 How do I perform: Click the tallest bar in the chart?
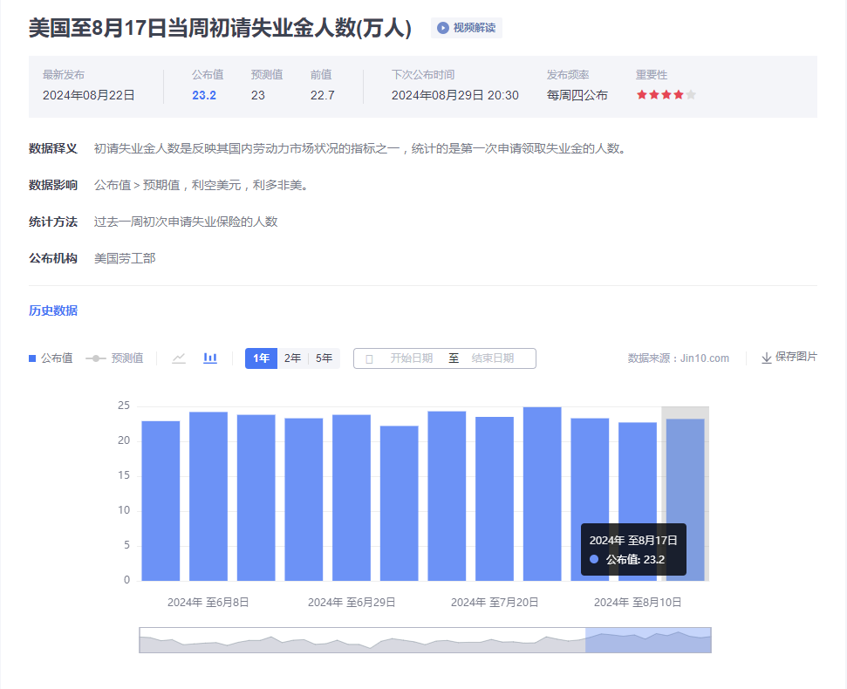click(542, 493)
